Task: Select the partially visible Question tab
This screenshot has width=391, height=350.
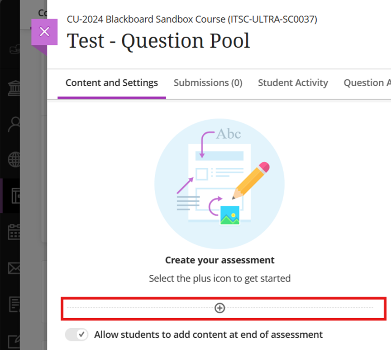Action: tap(367, 83)
